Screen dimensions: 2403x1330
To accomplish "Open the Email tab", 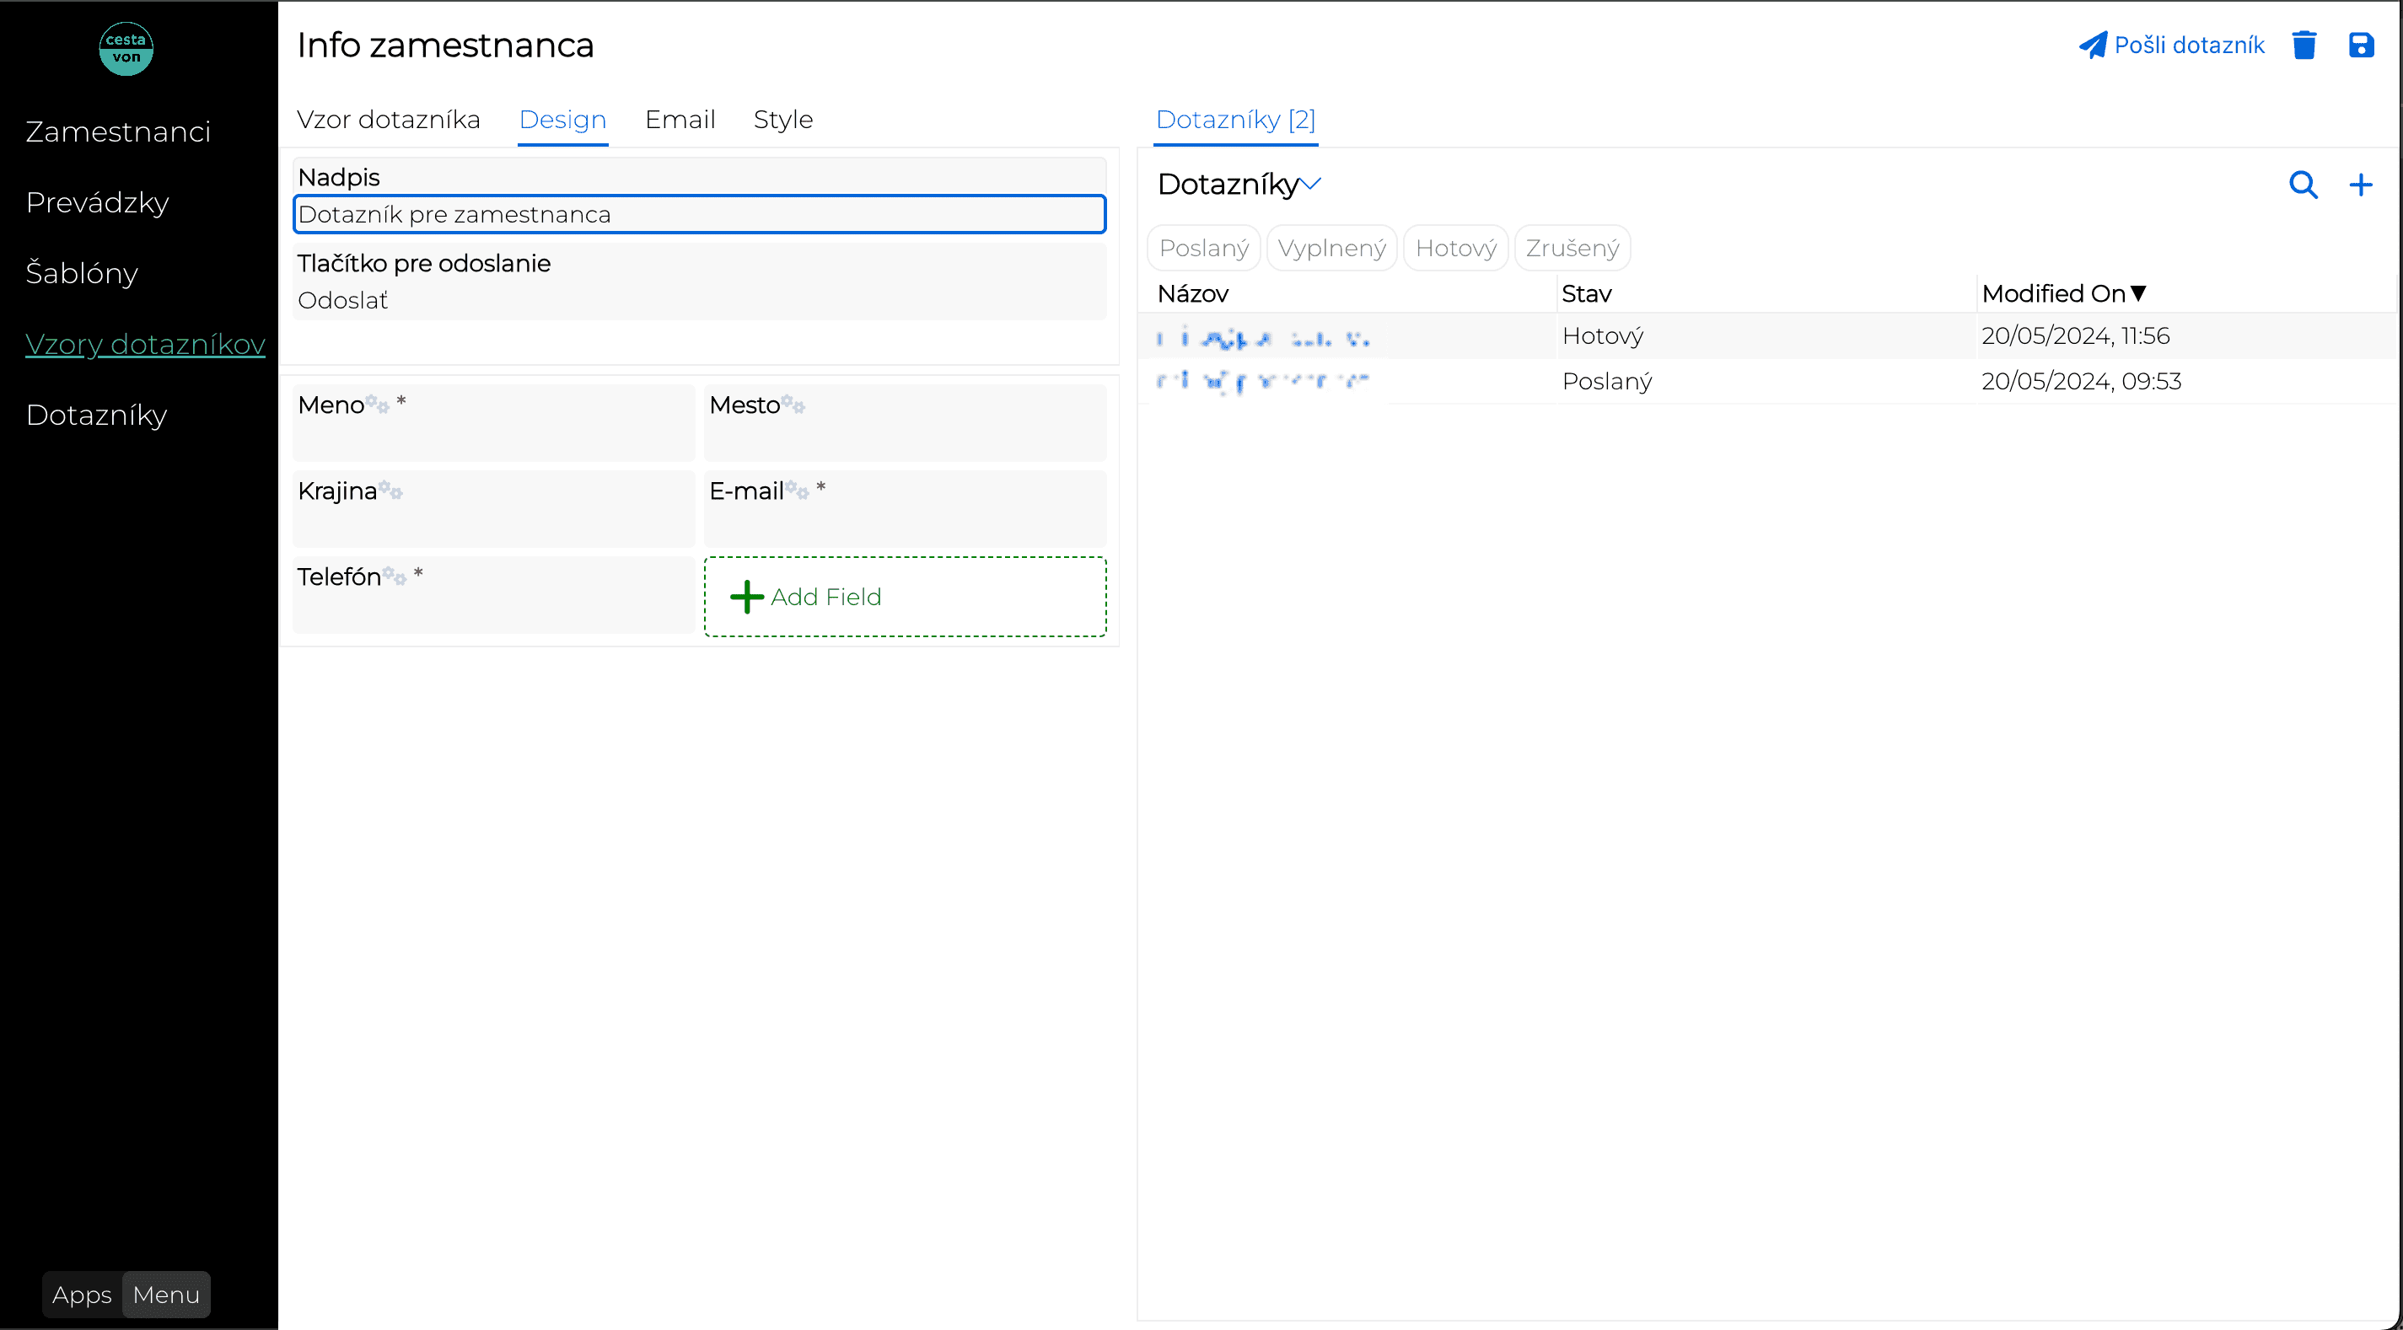I will (x=680, y=120).
